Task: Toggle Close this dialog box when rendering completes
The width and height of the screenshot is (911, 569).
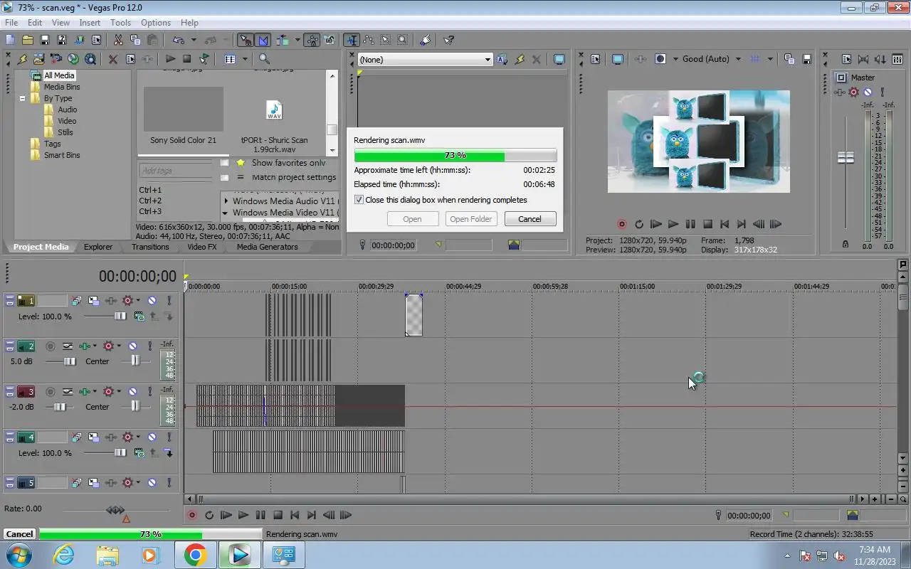Action: [x=359, y=200]
